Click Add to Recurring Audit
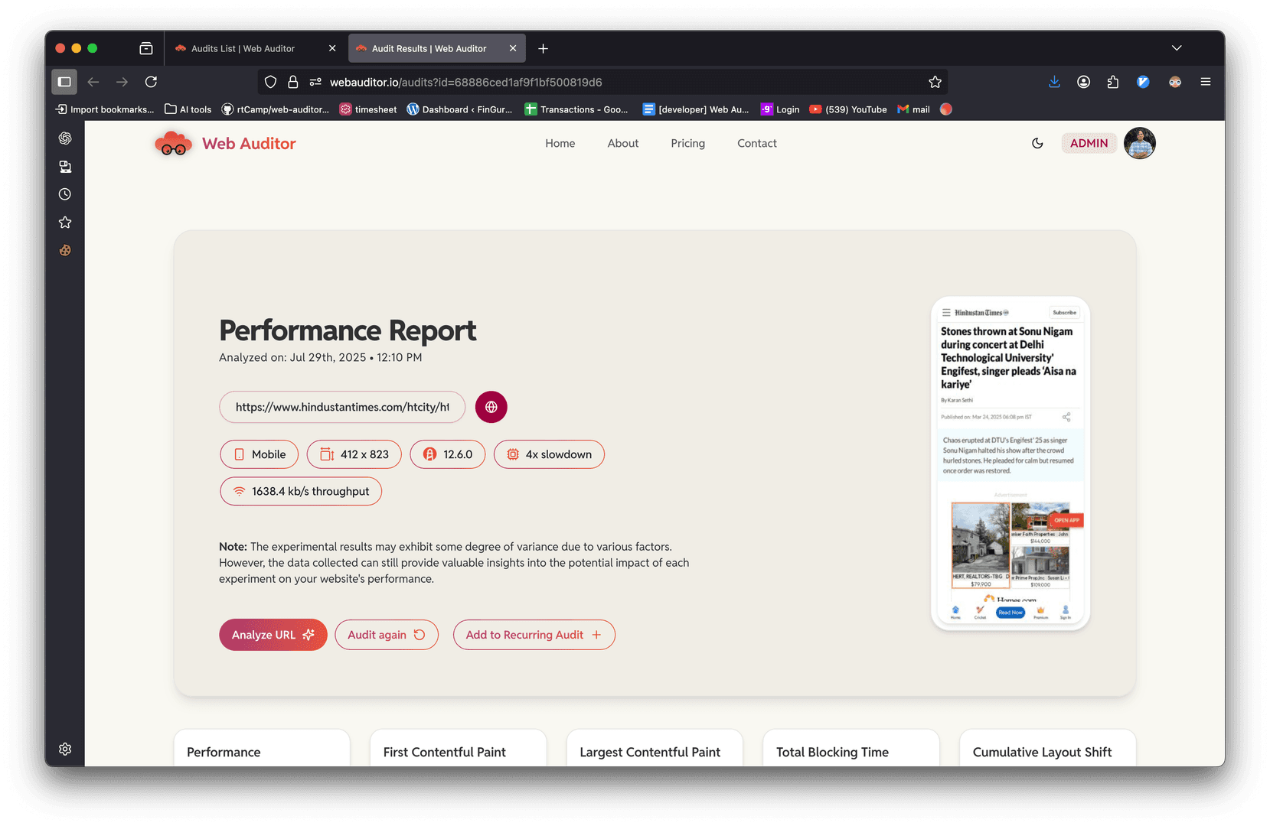Viewport: 1270px width, 826px height. pos(534,634)
